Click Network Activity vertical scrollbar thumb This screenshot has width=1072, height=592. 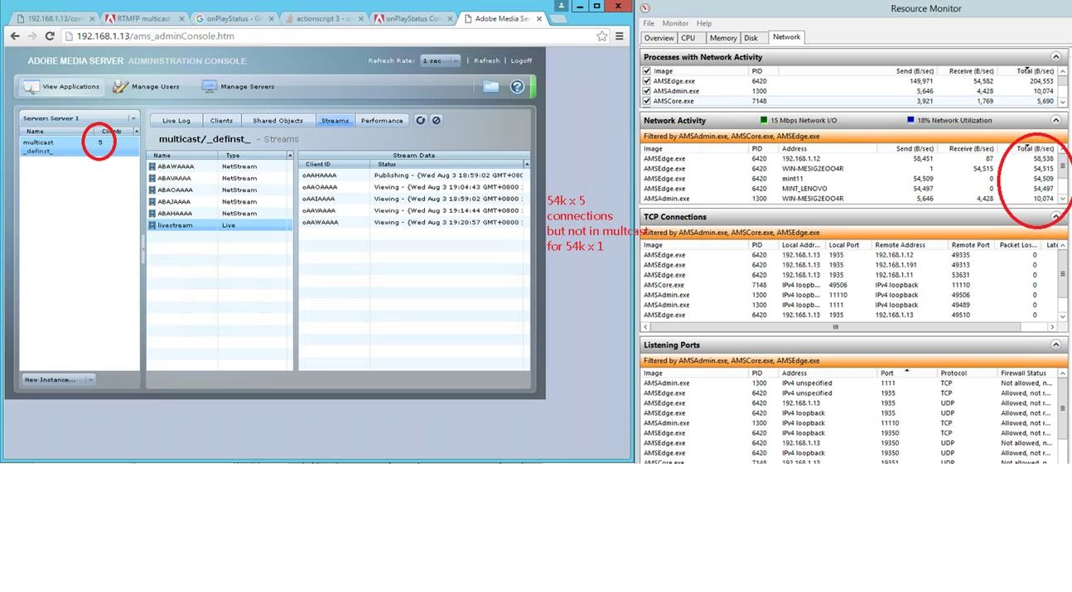point(1063,166)
